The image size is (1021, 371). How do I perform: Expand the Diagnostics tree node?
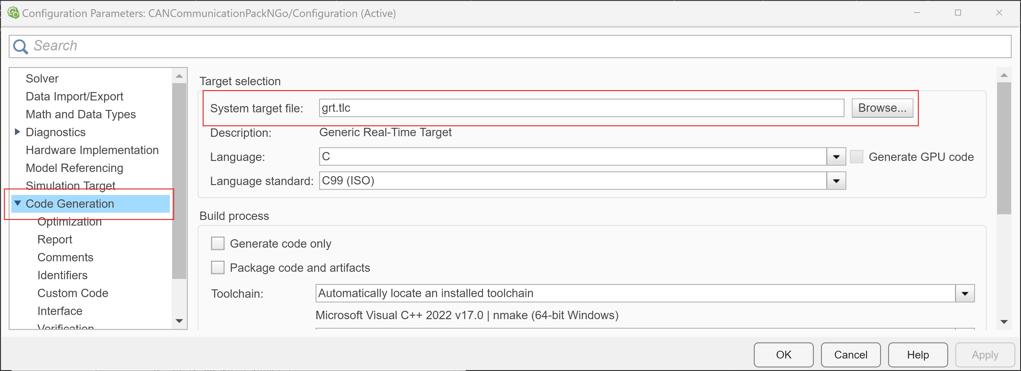17,132
